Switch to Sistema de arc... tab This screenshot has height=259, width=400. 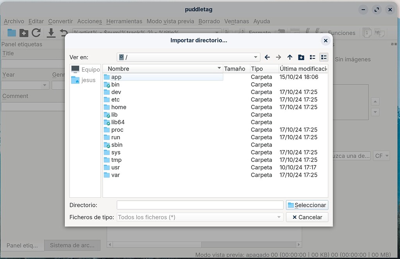click(72, 245)
